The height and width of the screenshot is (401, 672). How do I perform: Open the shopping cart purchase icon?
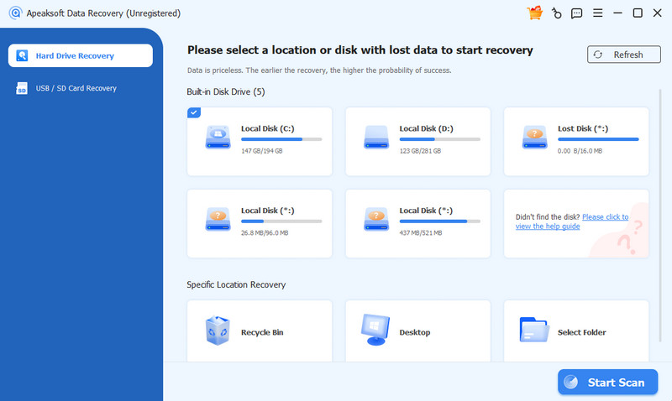point(535,13)
